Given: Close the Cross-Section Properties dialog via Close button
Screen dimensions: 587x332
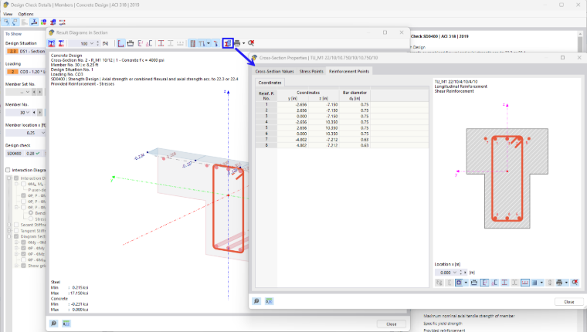Looking at the screenshot, I should click(568, 302).
